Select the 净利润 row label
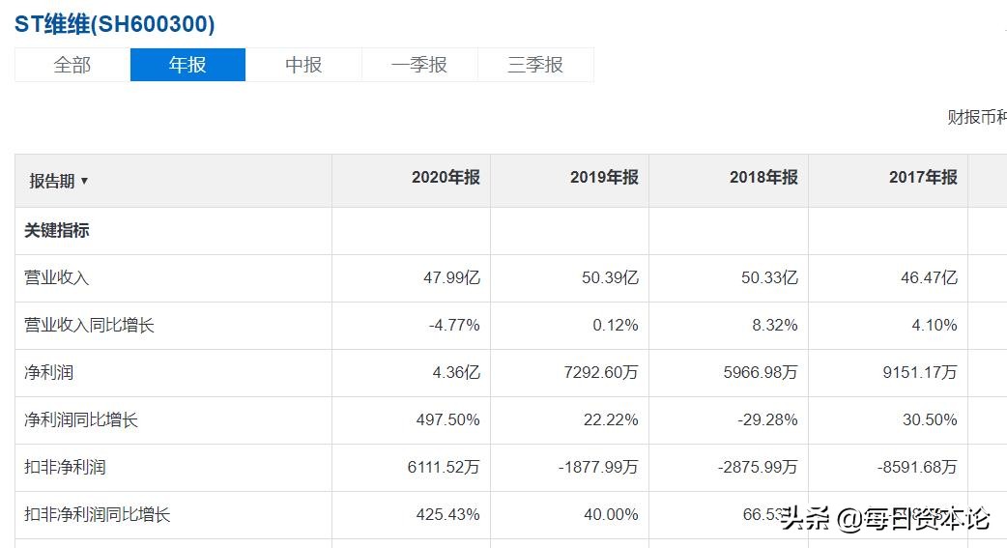This screenshot has width=1007, height=548. (x=49, y=373)
